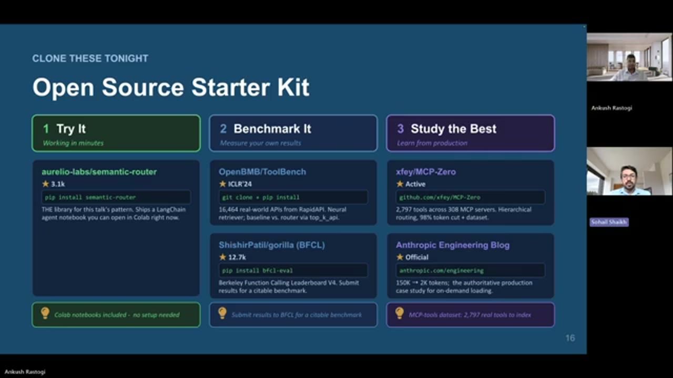
Task: Click the Working in minutes subtitle
Action: pyautogui.click(x=73, y=143)
